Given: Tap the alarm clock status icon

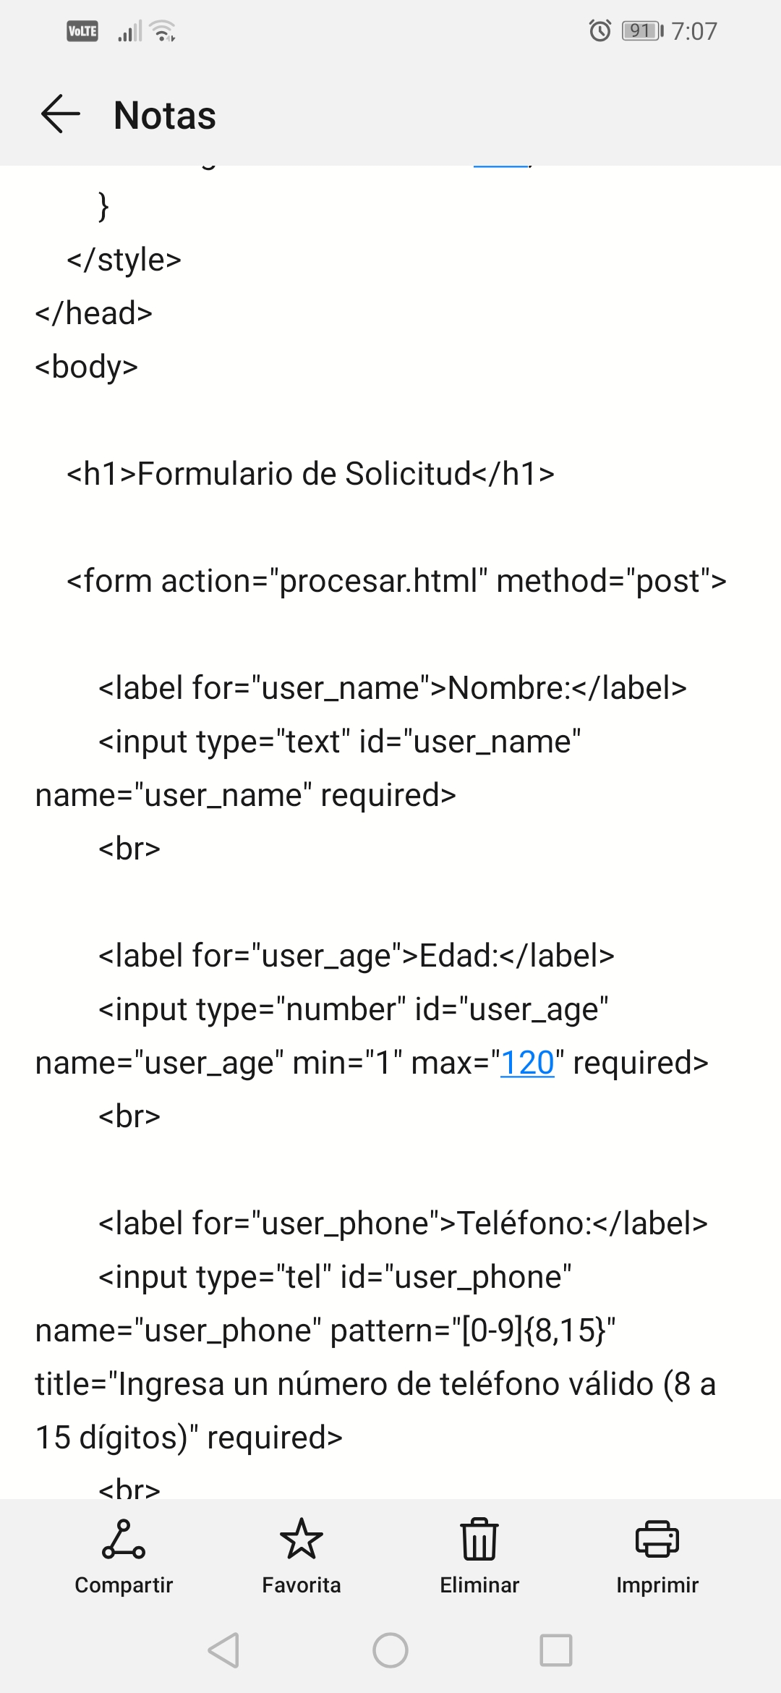Looking at the screenshot, I should [x=599, y=31].
